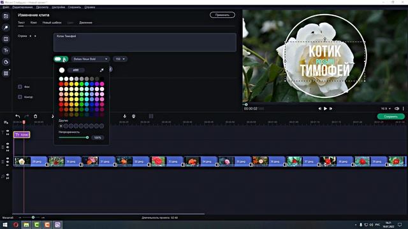
Task: Open the Файл menu
Action: (6, 7)
